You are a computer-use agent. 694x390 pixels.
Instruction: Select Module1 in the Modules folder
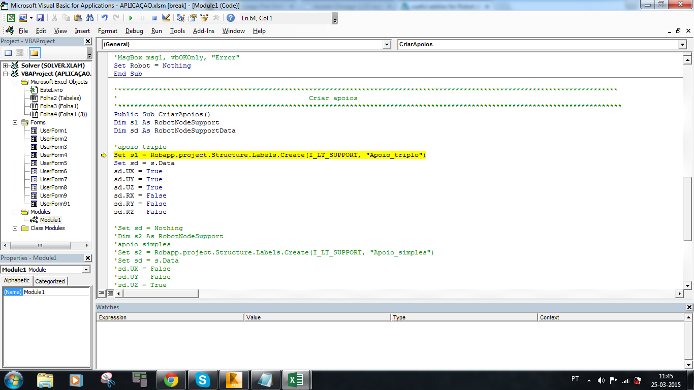point(50,220)
